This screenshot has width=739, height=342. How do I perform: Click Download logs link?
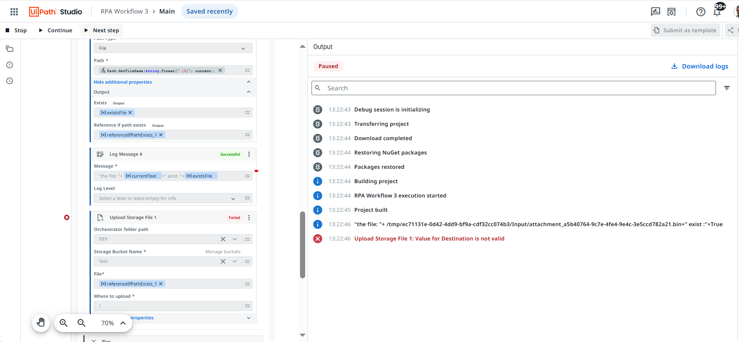pos(700,66)
